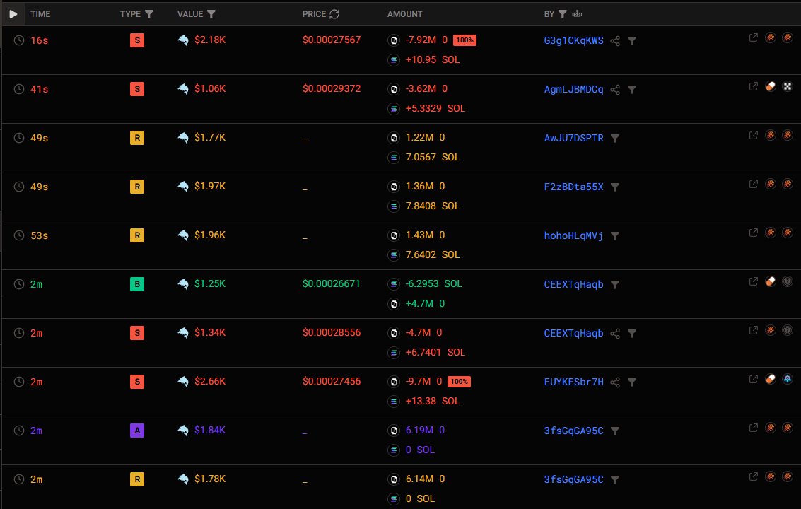801x509 pixels.
Task: Click the TIME column header
Action: (x=40, y=14)
